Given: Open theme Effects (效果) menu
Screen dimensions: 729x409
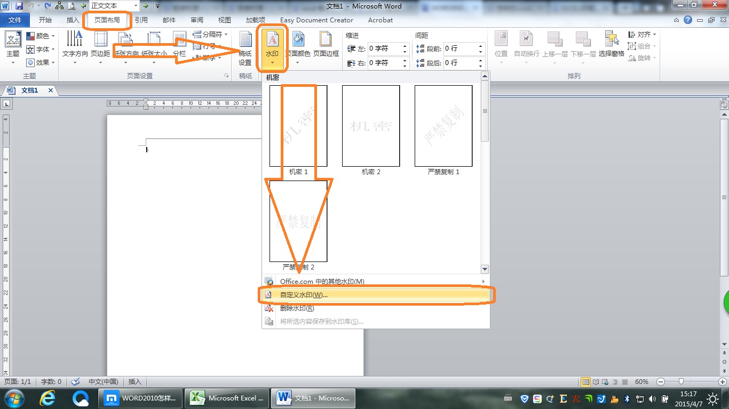Looking at the screenshot, I should click(x=41, y=62).
